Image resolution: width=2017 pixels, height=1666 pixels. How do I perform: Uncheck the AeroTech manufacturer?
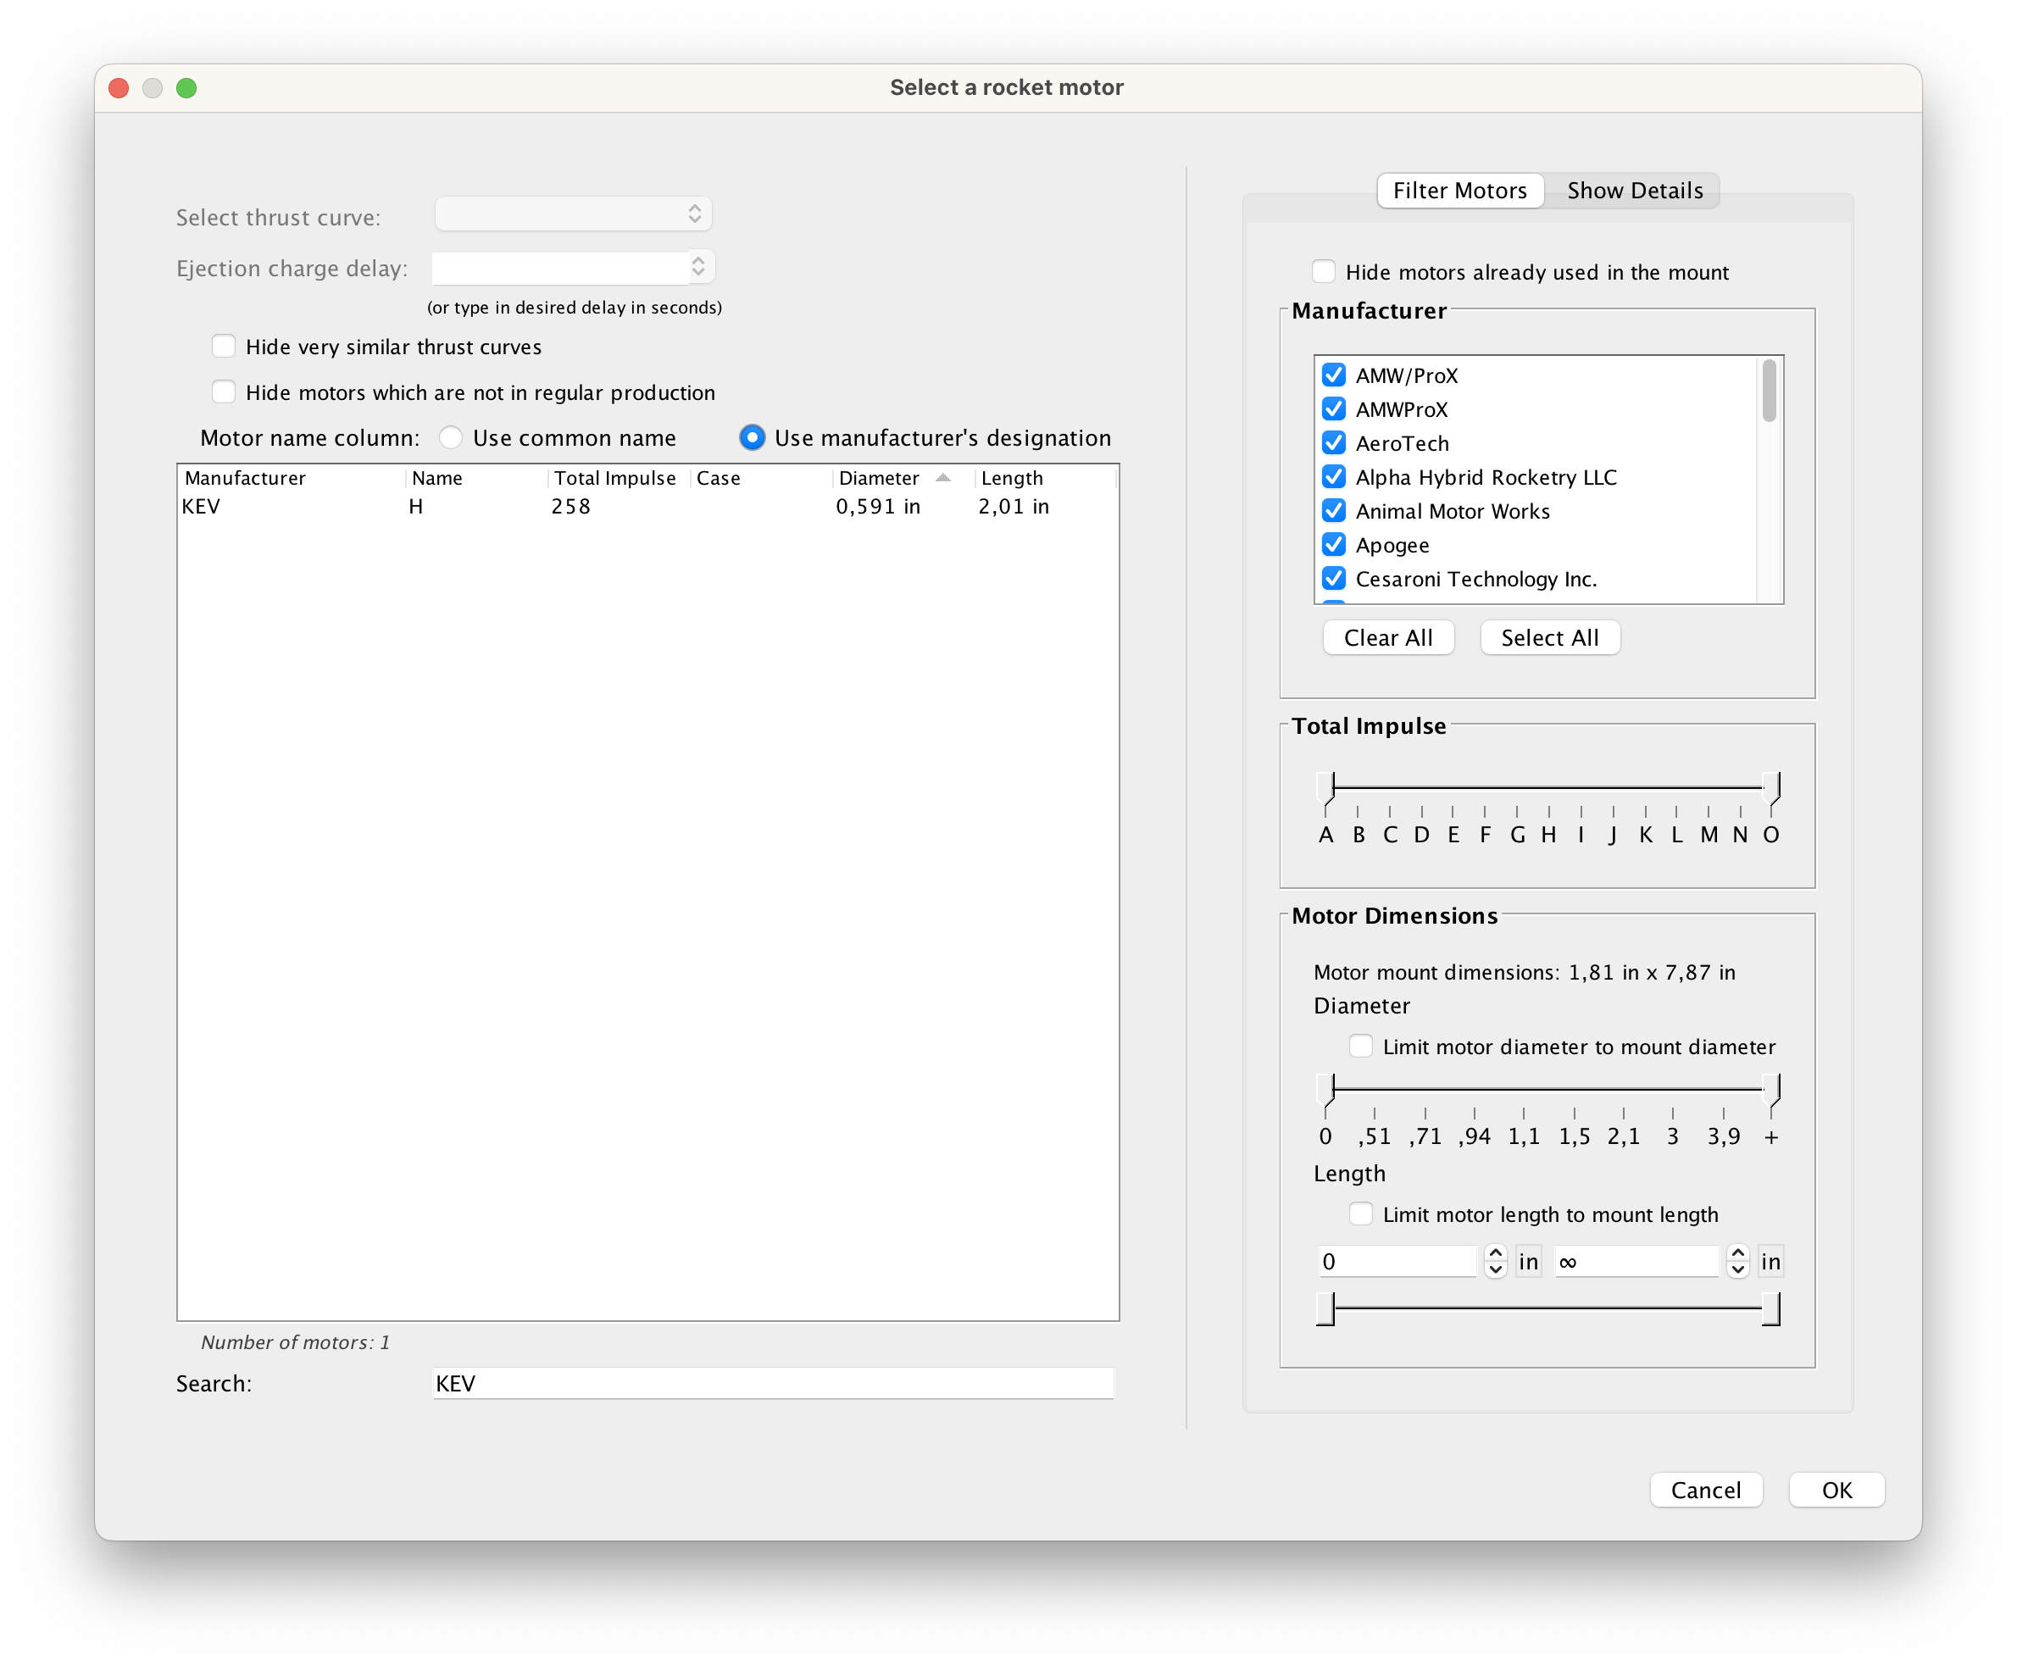pyautogui.click(x=1334, y=442)
